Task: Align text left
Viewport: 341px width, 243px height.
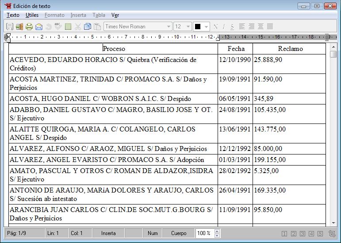Action: (242, 26)
